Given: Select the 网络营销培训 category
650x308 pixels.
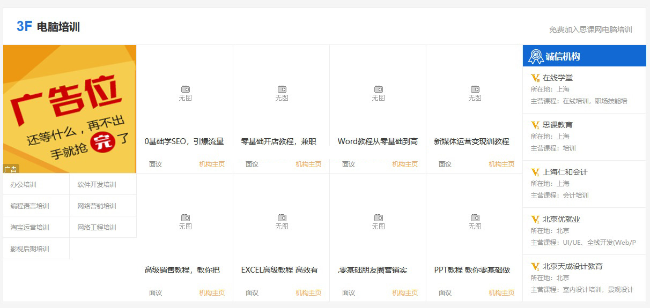Looking at the screenshot, I should (97, 206).
